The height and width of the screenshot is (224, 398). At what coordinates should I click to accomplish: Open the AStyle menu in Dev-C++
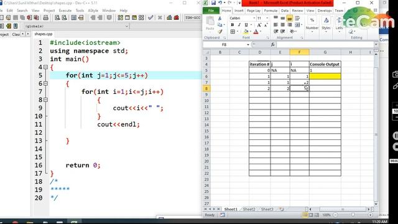tap(93, 11)
